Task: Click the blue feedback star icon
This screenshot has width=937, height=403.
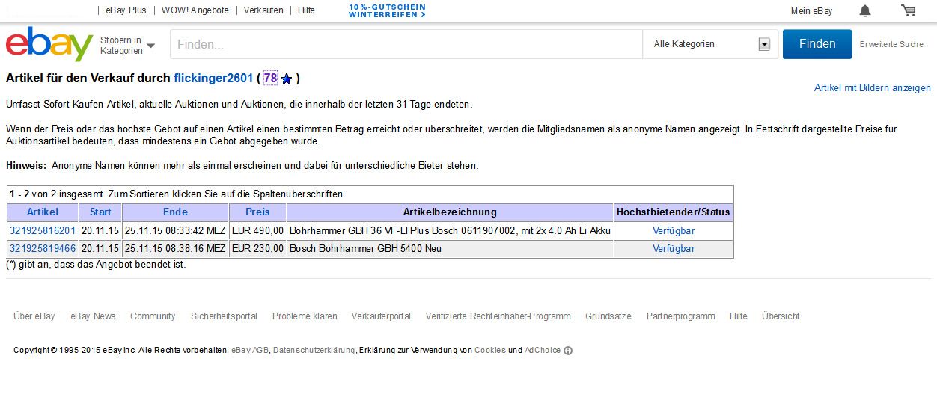Action: 287,79
